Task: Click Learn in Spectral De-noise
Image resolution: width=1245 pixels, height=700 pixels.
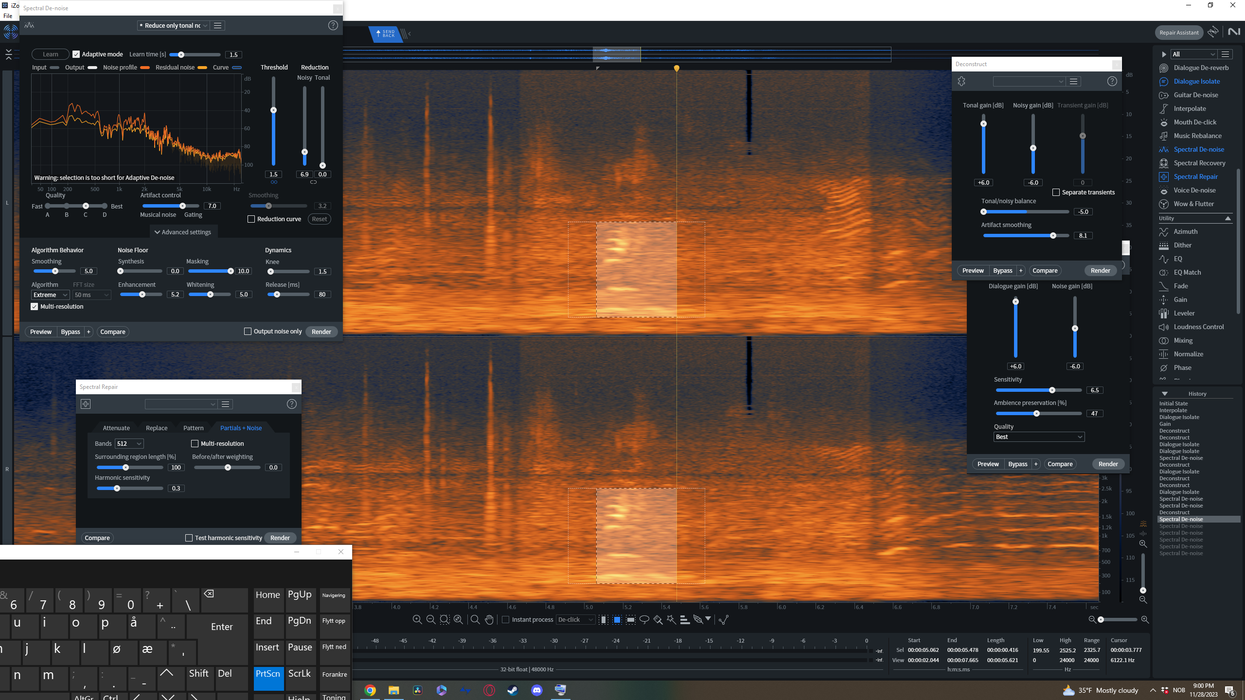Action: click(x=50, y=54)
